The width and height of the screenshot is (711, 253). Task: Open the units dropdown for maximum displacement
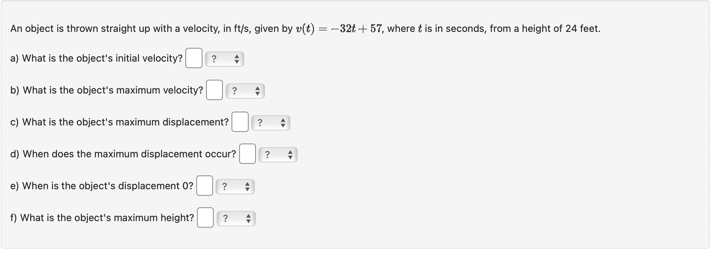point(270,122)
